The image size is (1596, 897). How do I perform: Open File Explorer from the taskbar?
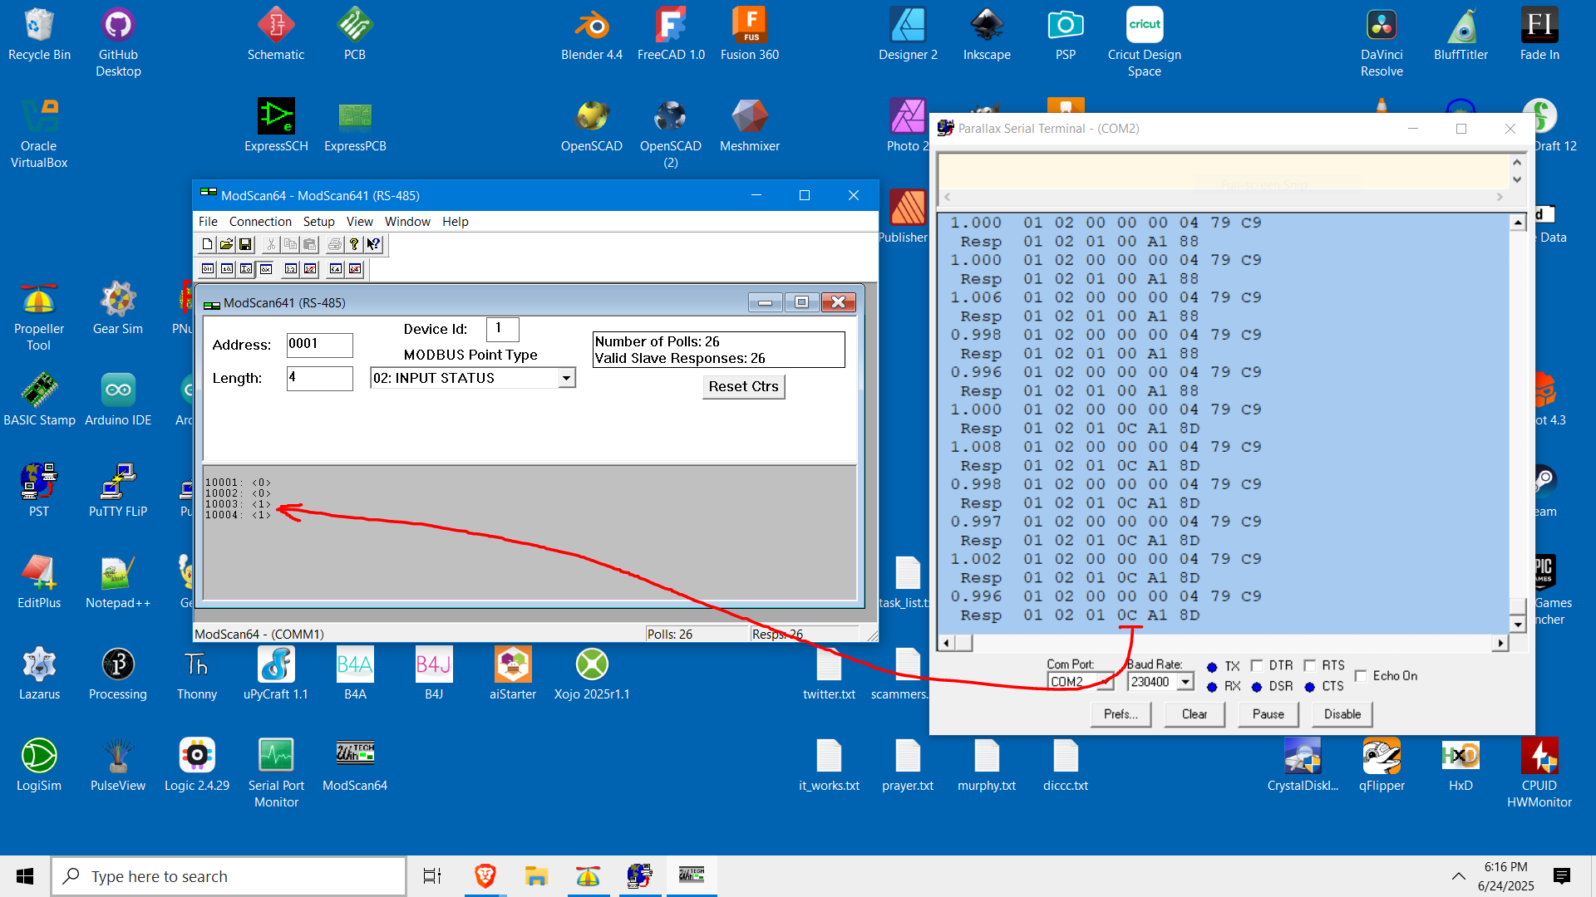[x=536, y=876]
